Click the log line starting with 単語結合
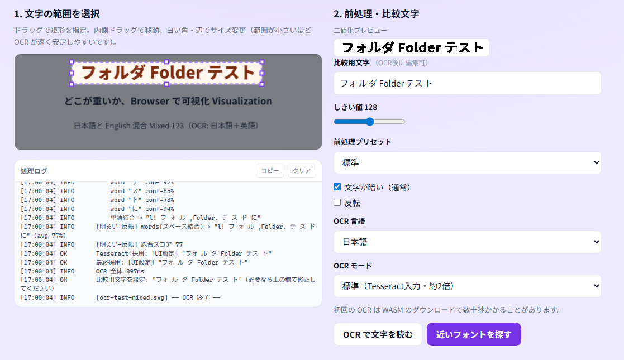Viewport: 624px width, 360px height. [x=140, y=218]
